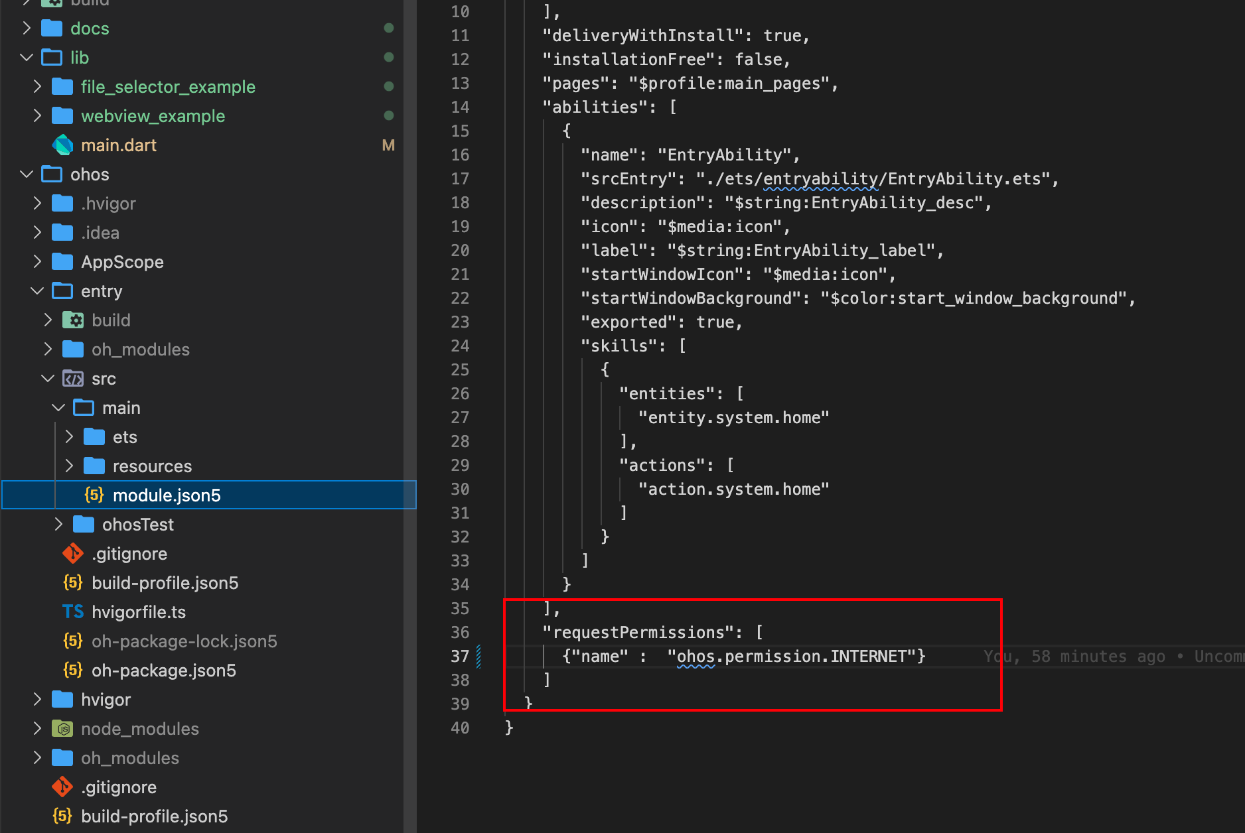
Task: Click the .hvigor folder icon
Action: tap(62, 204)
